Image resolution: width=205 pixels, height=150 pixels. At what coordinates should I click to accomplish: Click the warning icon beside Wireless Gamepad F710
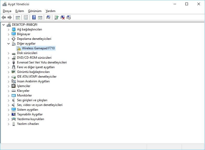tap(19, 48)
